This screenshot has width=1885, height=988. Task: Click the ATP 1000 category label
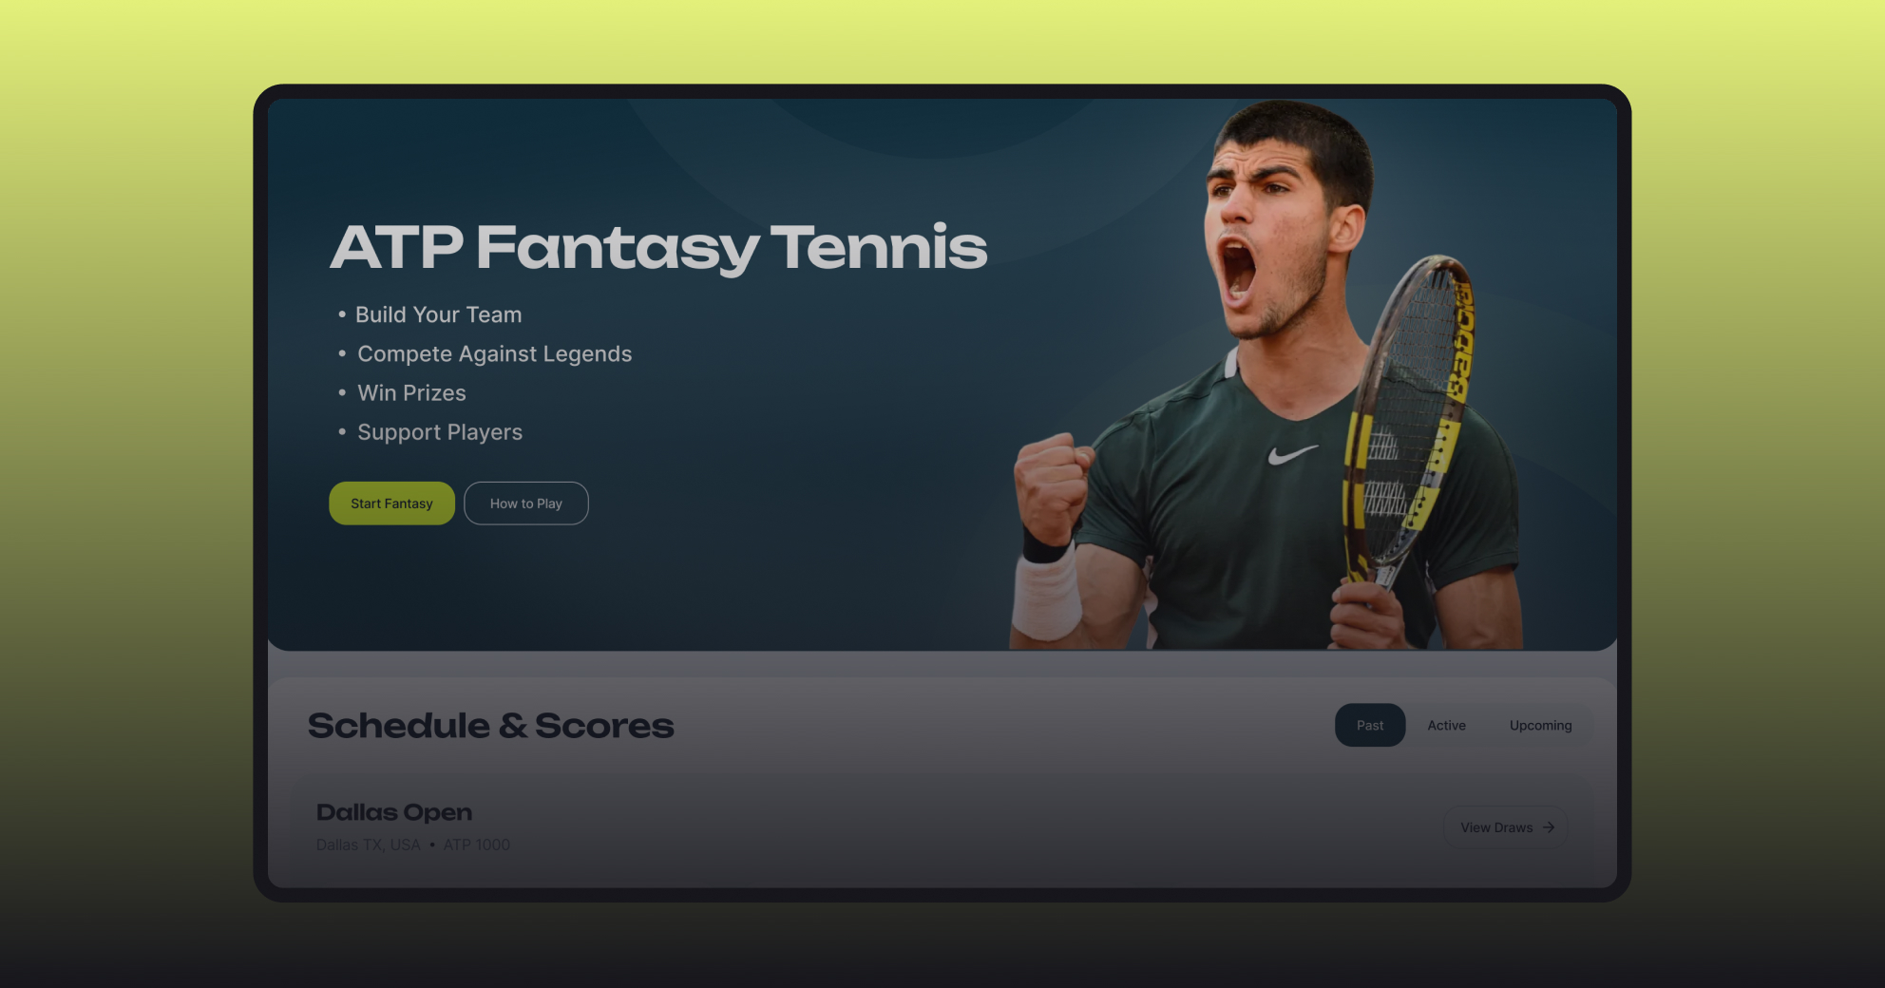tap(477, 845)
